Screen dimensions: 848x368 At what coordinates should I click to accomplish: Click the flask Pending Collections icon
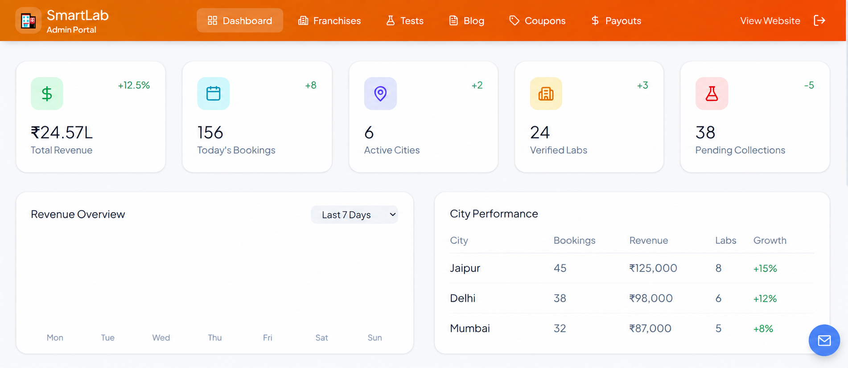(x=712, y=93)
